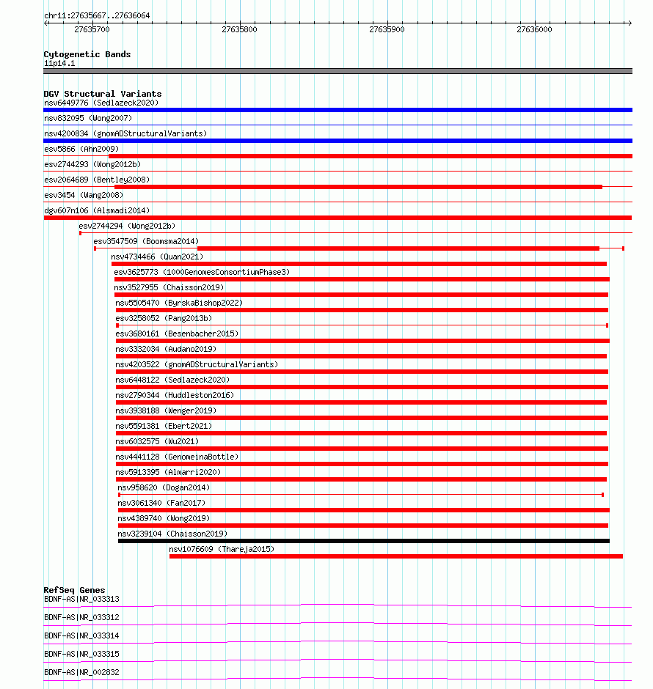Viewport: 653px width, 689px height.
Task: Click the right arrow on the ruler
Action: [630, 23]
